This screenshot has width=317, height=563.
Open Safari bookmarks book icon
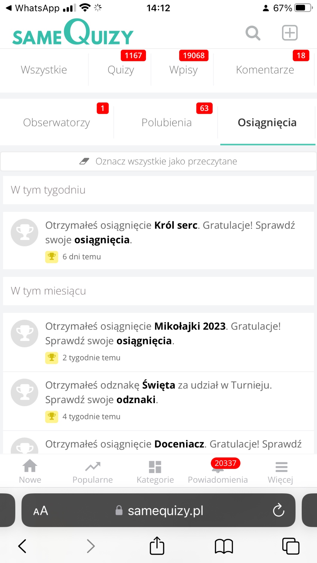click(224, 546)
